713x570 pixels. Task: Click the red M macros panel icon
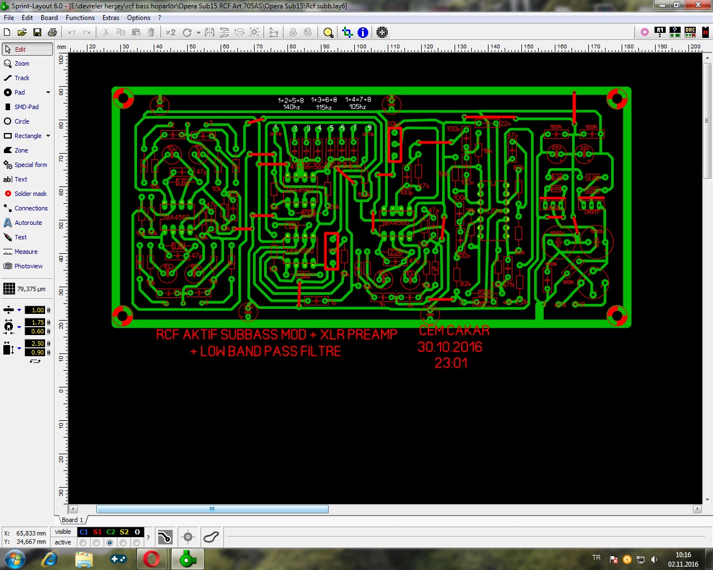pos(705,32)
